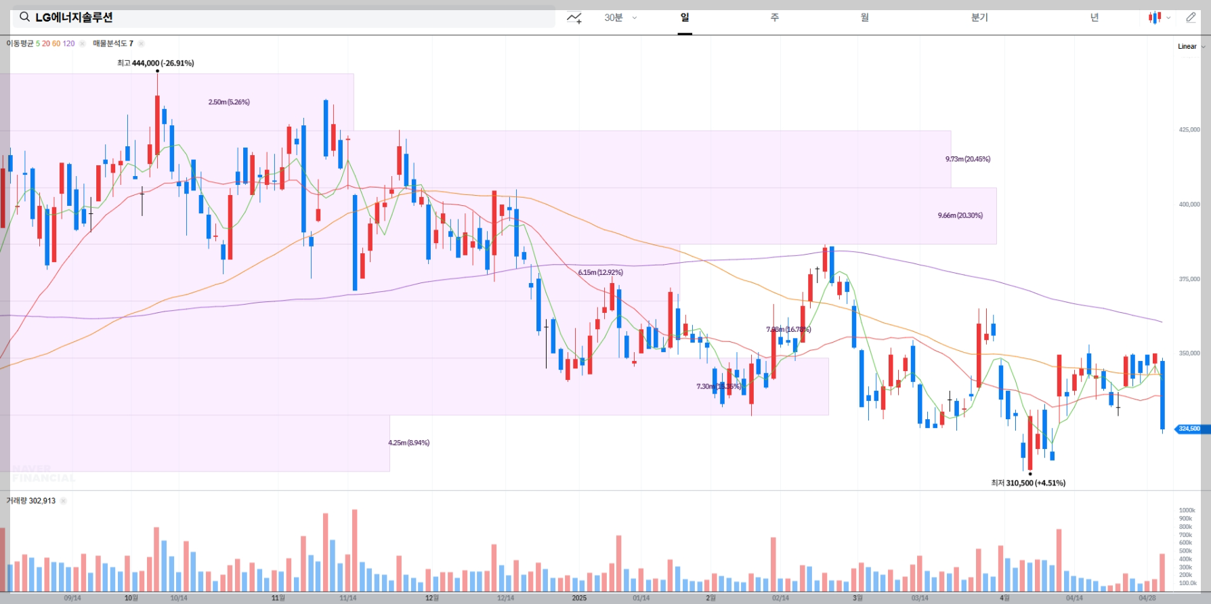Click the 03/14 date axis label
The image size is (1211, 604).
click(x=920, y=598)
